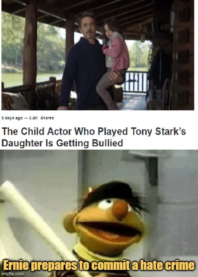This screenshot has height=277, width=198.
Task: Click Ernie's round orange ear
Action: pos(70,223)
